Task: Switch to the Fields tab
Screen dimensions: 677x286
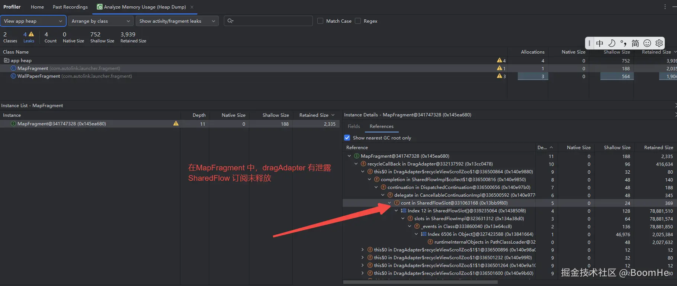Action: point(354,126)
